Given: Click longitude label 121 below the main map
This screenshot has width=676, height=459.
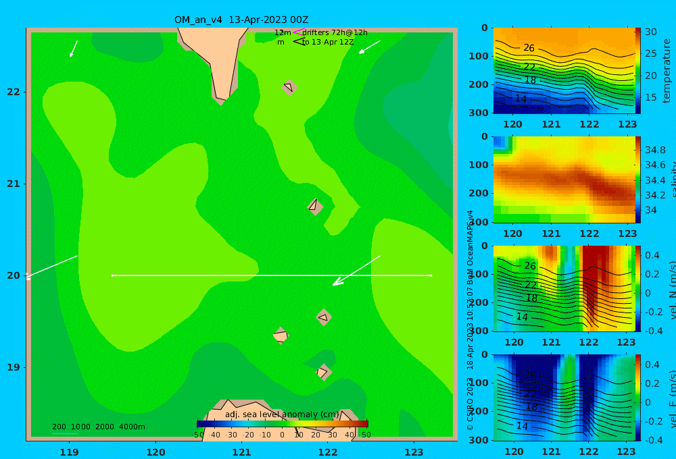Looking at the screenshot, I should click(241, 452).
